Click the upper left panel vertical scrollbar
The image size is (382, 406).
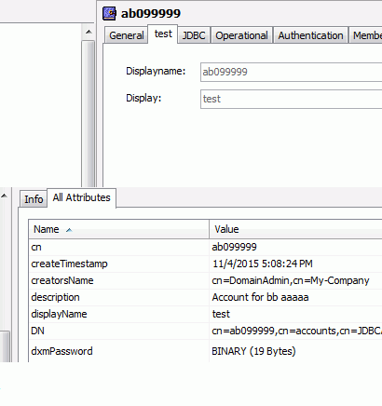[x=89, y=114]
